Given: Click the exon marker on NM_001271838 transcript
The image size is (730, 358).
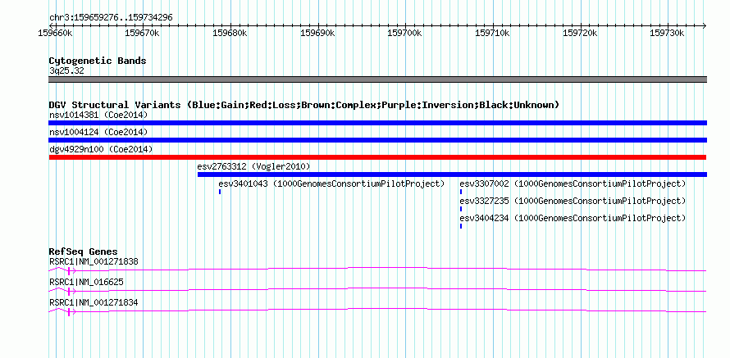Looking at the screenshot, I should (68, 270).
